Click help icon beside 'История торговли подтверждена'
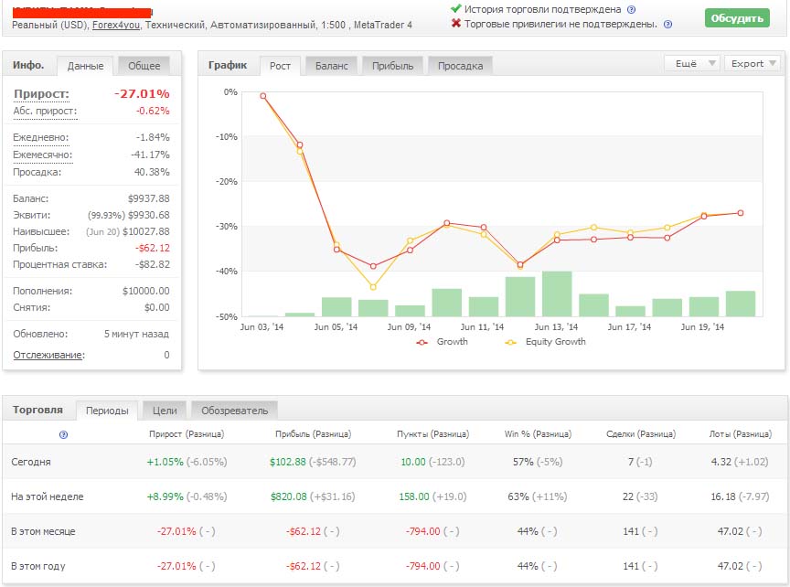The width and height of the screenshot is (790, 587). tap(631, 9)
